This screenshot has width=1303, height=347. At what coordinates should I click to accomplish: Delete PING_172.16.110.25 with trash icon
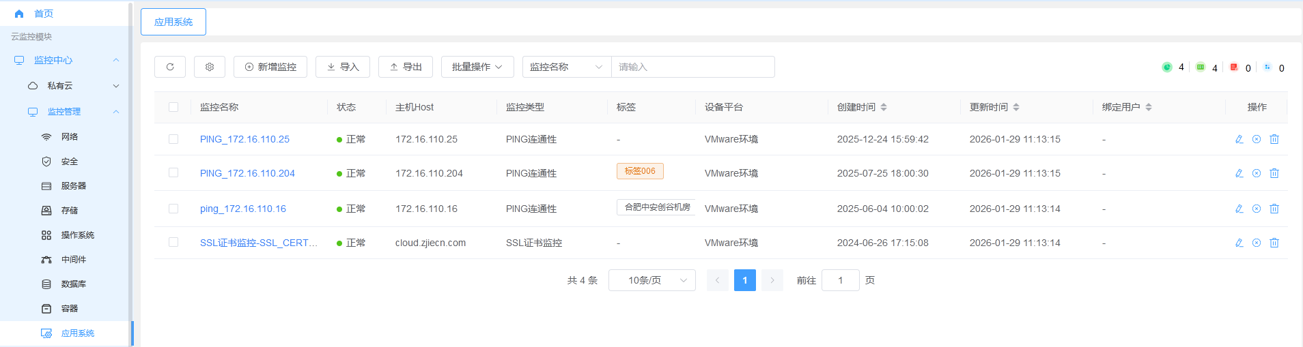coord(1274,139)
